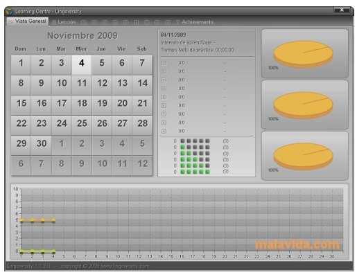This screenshot has width=357, height=277.
Task: Click lesson 1 icon in the statistics list
Action: pyautogui.click(x=164, y=63)
